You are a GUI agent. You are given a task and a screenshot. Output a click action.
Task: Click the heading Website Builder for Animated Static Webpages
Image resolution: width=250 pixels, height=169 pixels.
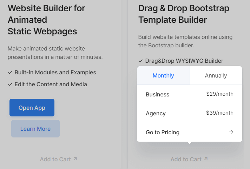(x=46, y=20)
